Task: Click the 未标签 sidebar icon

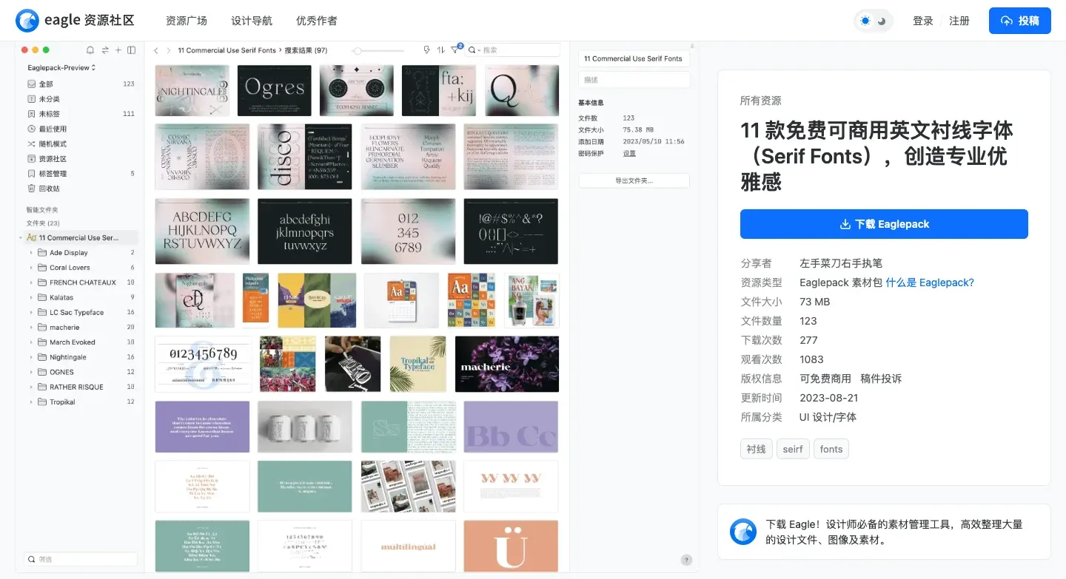Action: 32,114
